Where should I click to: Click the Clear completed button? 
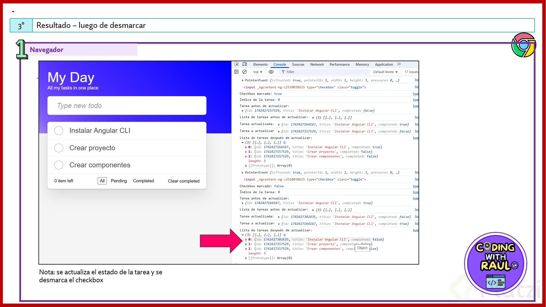tap(183, 181)
